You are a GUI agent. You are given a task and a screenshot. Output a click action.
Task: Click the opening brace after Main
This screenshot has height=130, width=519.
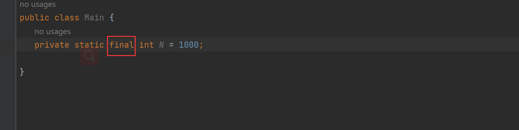tap(112, 18)
